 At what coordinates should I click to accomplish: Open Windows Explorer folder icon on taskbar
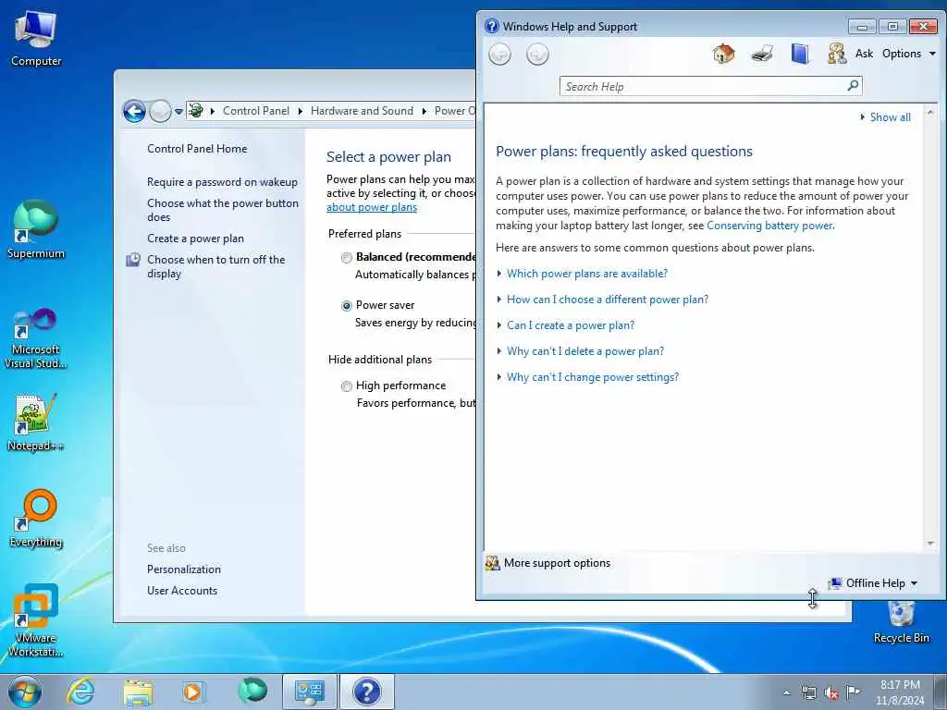[x=138, y=692]
